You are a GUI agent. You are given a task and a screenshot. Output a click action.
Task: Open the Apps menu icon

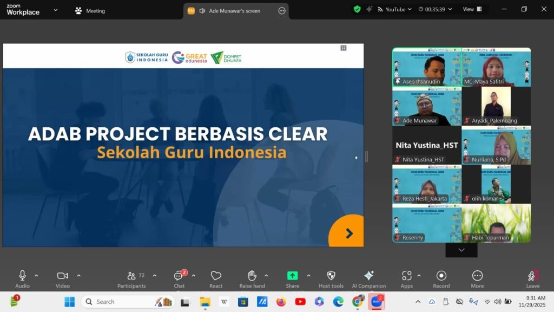pyautogui.click(x=407, y=276)
